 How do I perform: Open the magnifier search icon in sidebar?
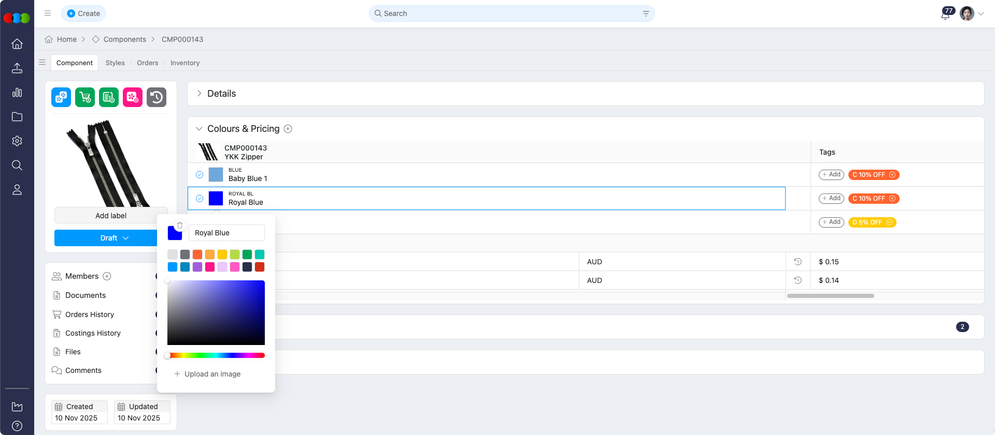pyautogui.click(x=17, y=166)
